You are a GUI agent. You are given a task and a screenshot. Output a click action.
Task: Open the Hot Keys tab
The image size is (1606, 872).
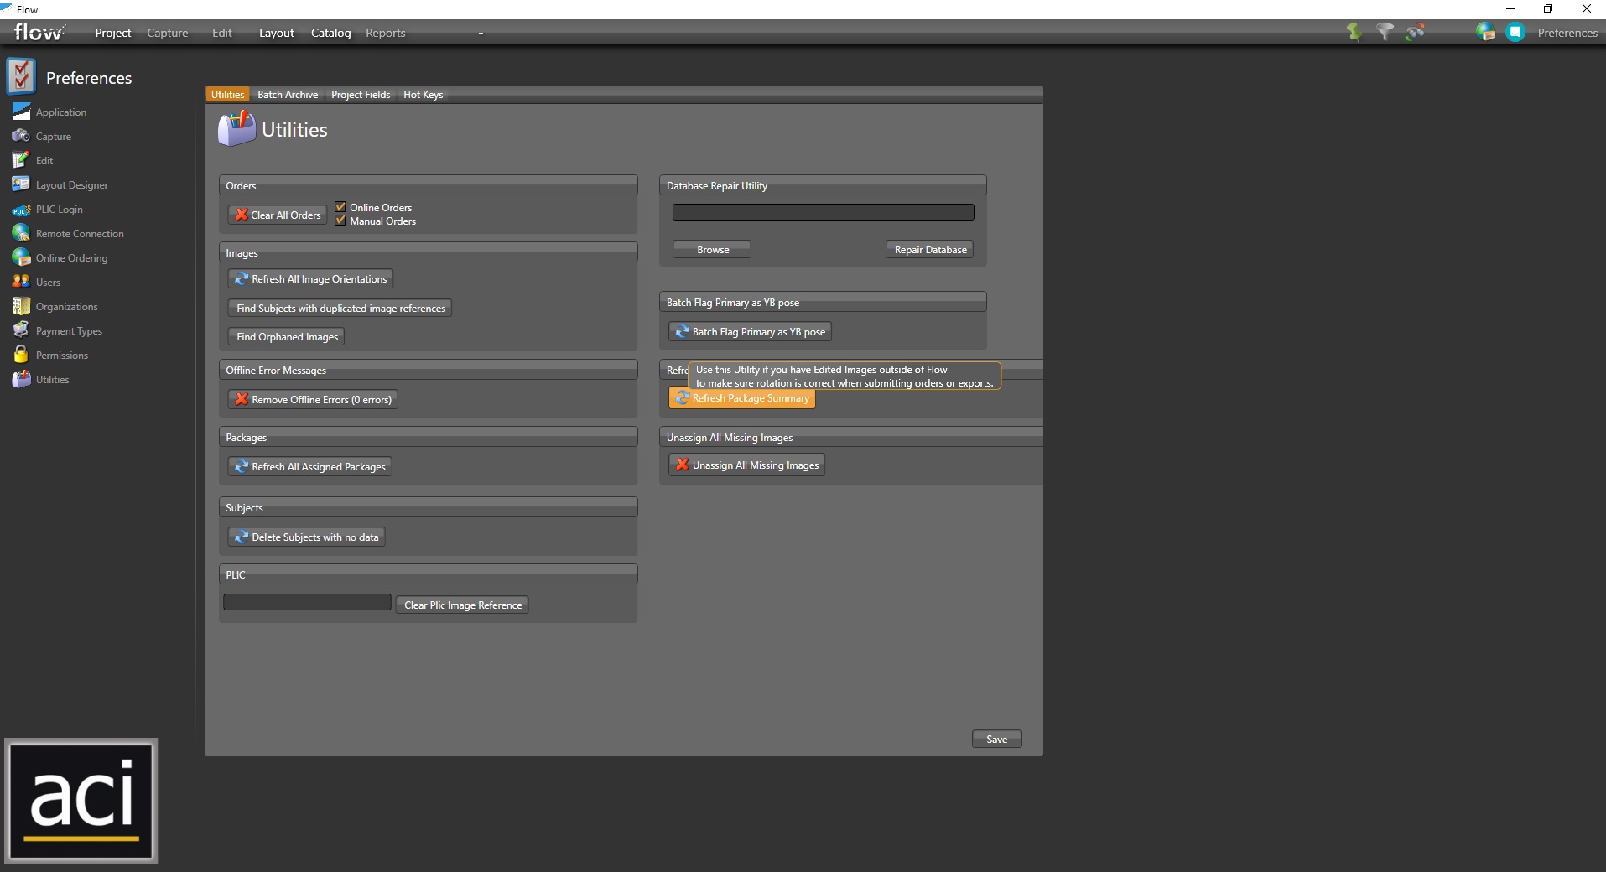pos(423,95)
